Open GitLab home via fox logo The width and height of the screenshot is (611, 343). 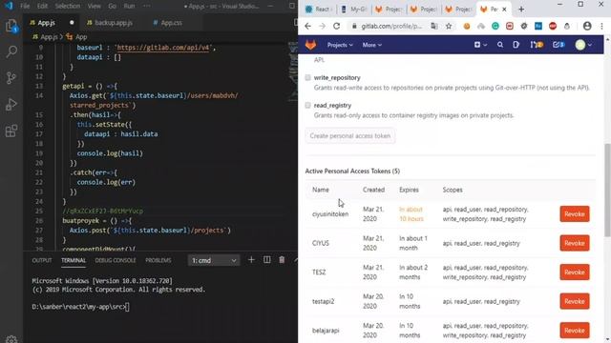click(x=310, y=45)
